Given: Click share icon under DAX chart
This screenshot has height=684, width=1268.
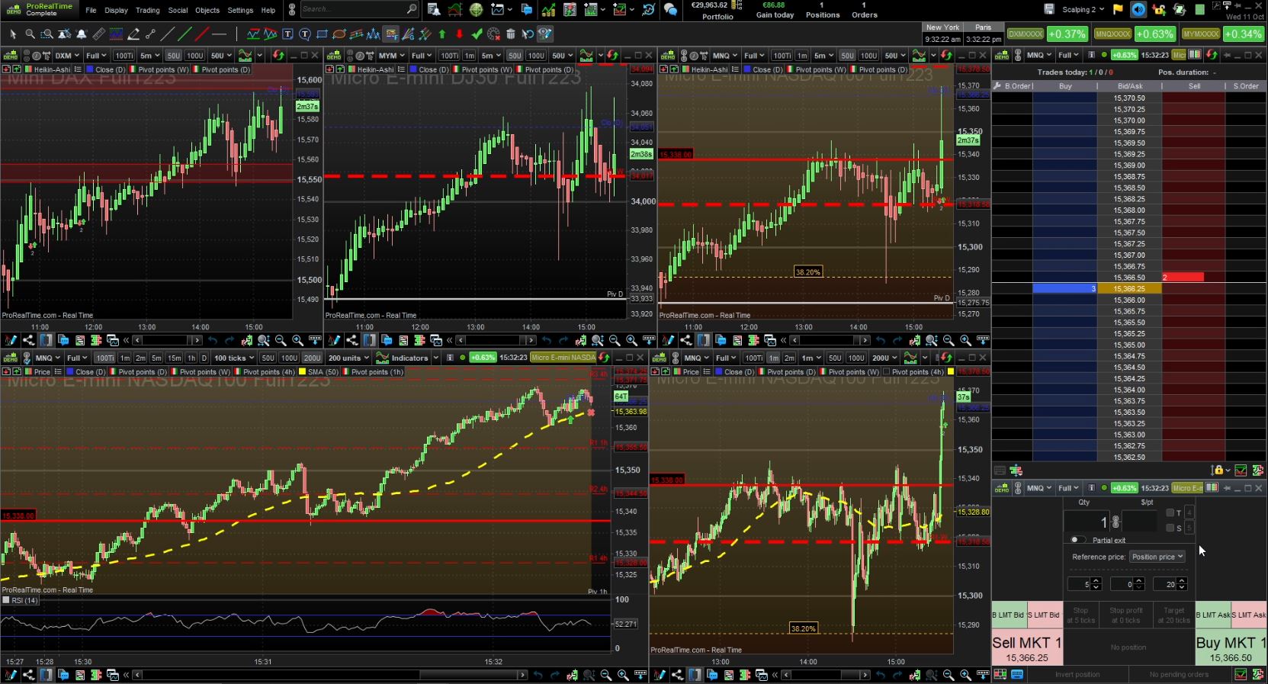Looking at the screenshot, I should [x=28, y=340].
